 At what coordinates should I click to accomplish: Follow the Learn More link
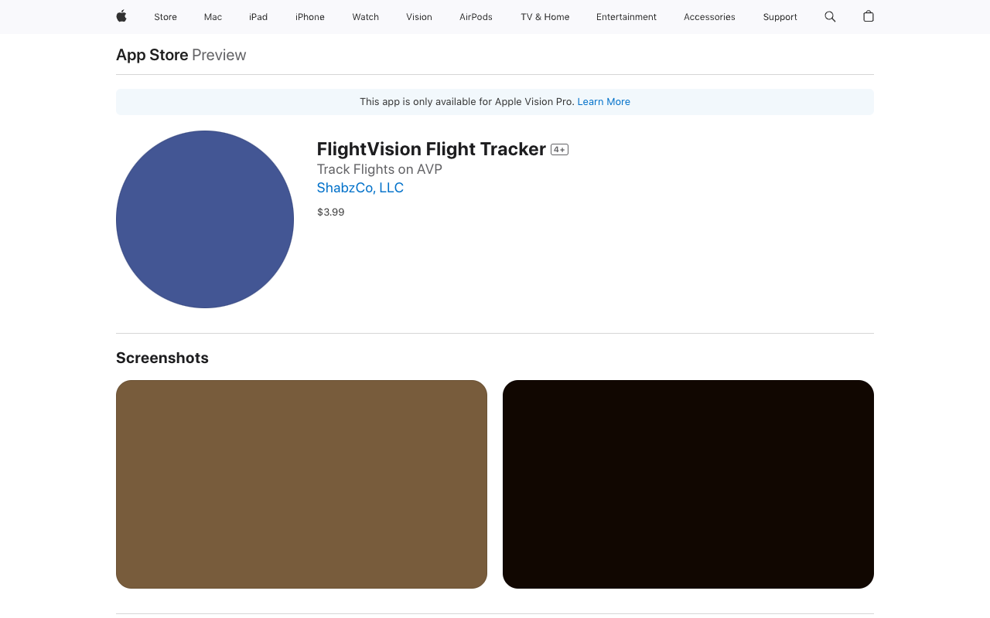click(603, 102)
